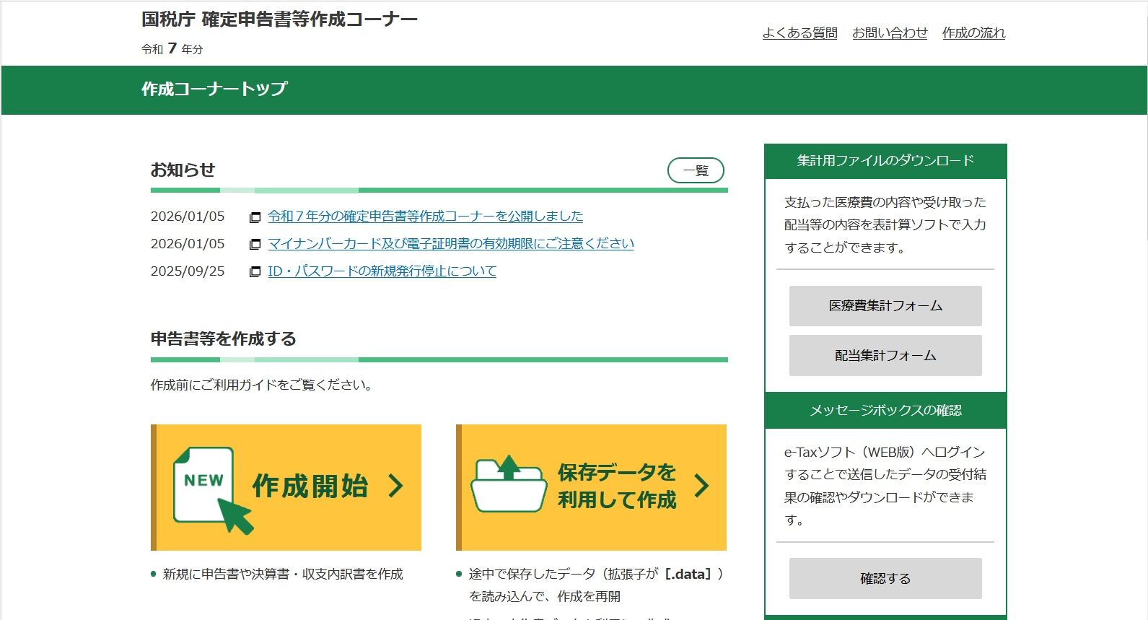Open notice about マイナンバーカード有効期限

451,243
